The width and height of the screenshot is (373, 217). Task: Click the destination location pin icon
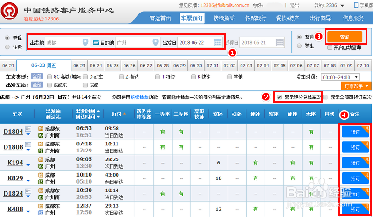(155, 42)
